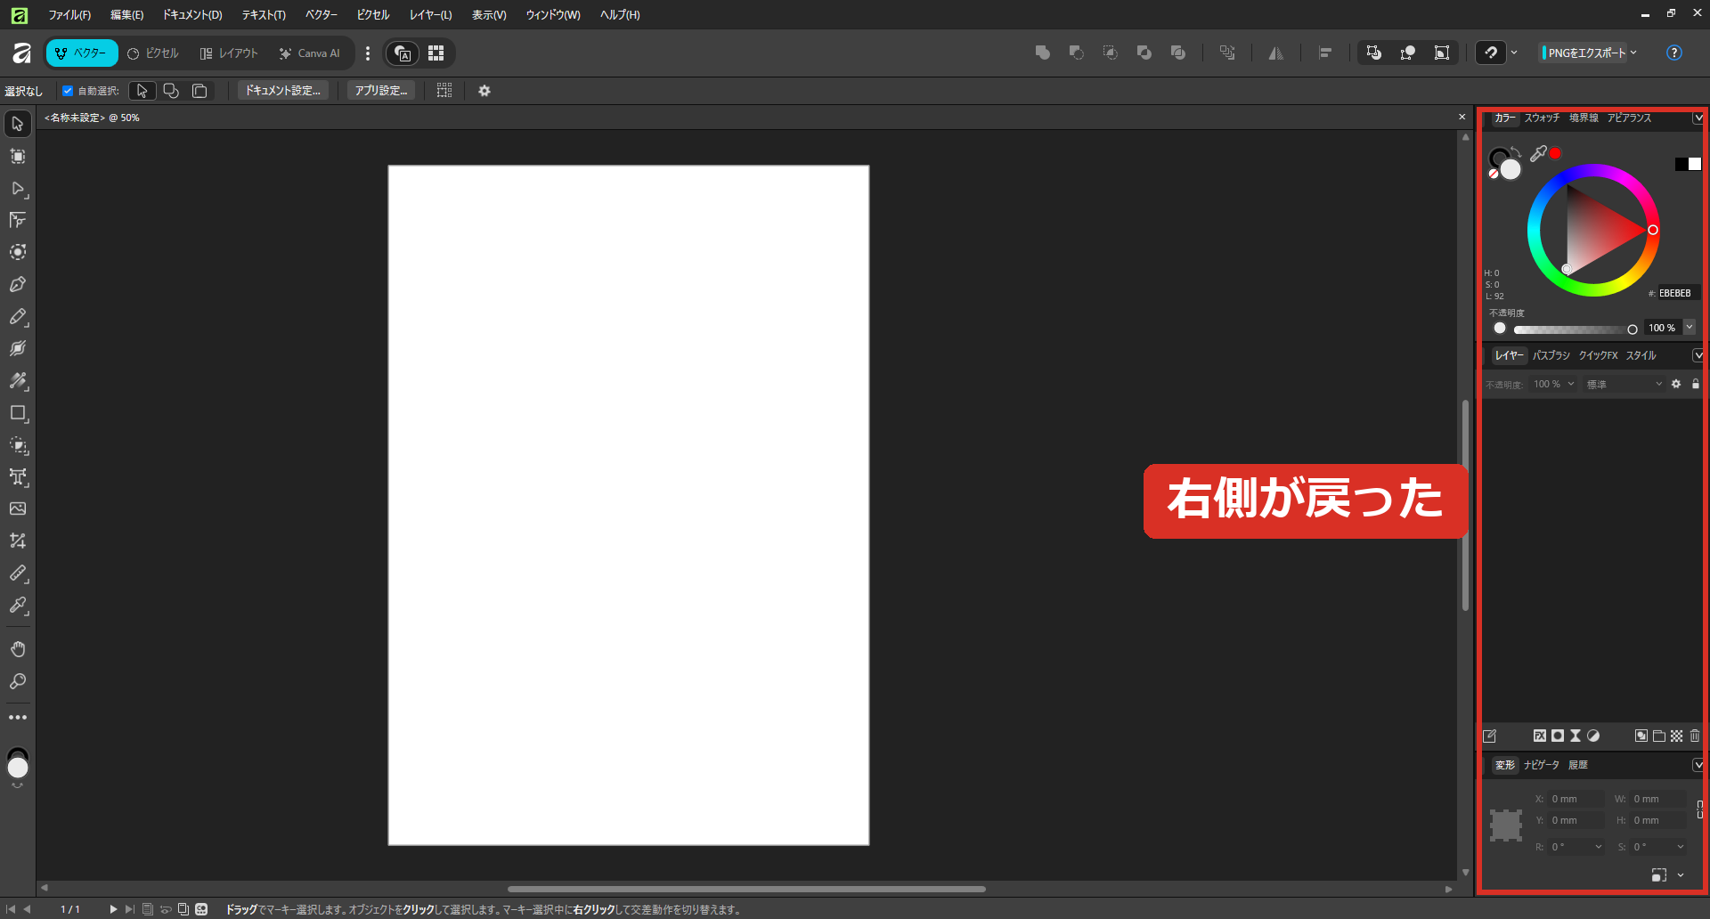Click the add group folder icon in Layers panel
This screenshot has width=1710, height=919.
[1659, 736]
